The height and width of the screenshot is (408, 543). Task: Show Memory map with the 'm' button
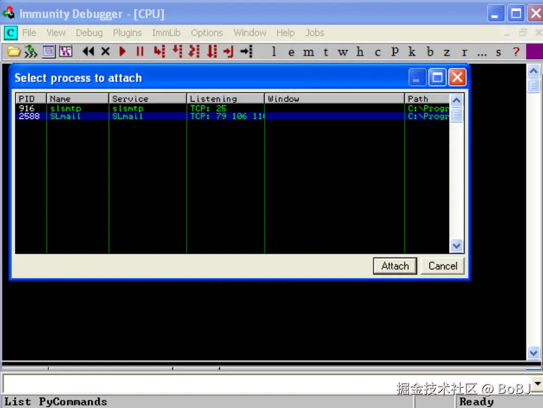click(x=308, y=52)
